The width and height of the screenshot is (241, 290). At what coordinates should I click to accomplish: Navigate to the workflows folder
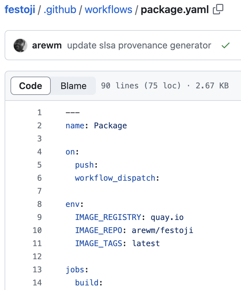[x=108, y=10]
